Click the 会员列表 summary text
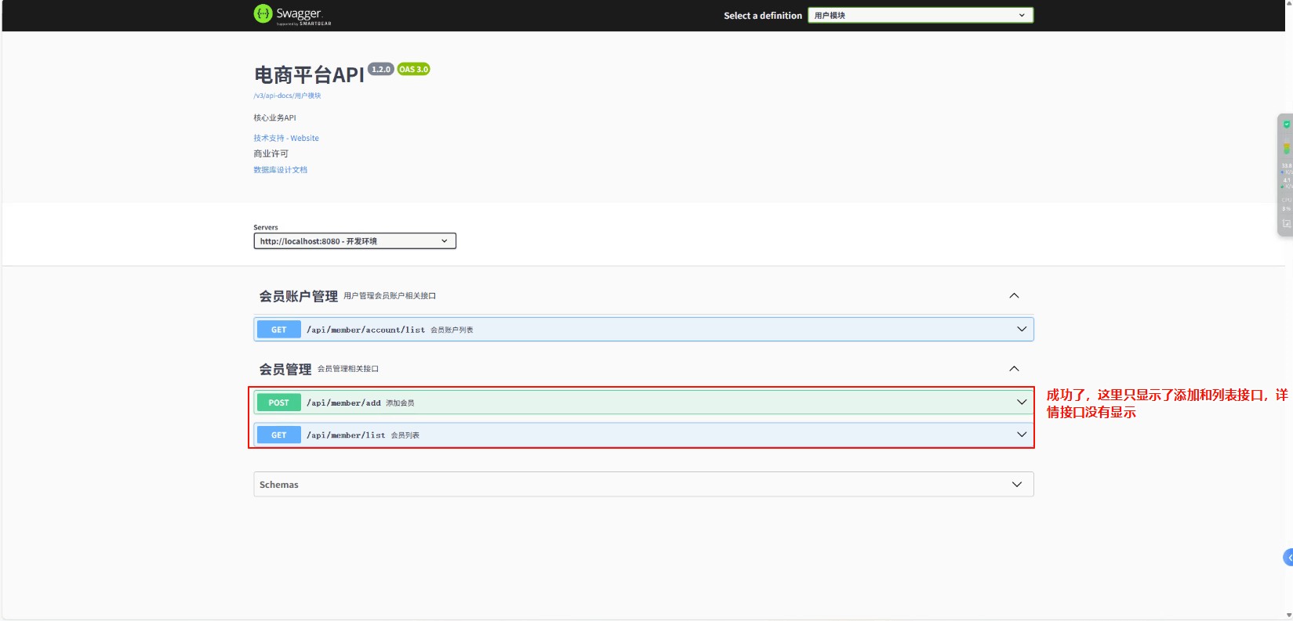This screenshot has width=1293, height=621. 405,435
